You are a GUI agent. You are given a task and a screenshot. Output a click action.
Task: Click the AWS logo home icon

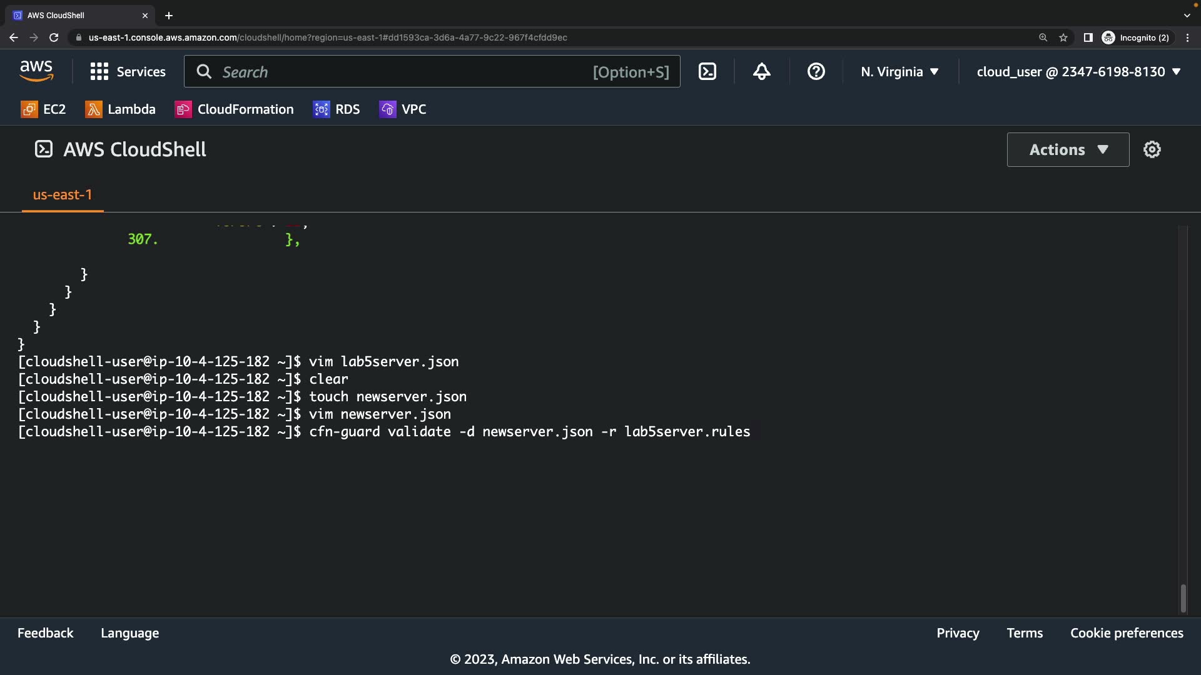[36, 71]
